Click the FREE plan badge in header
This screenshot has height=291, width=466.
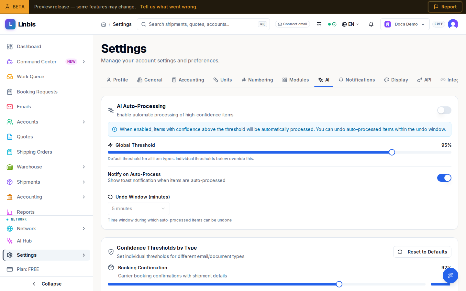(439, 24)
